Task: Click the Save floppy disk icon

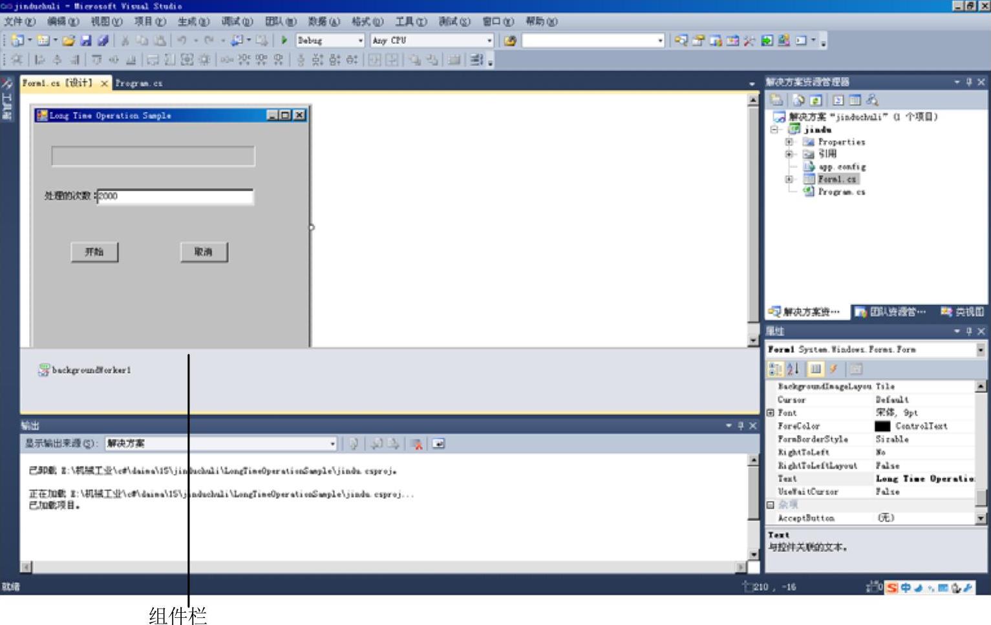Action: point(86,40)
